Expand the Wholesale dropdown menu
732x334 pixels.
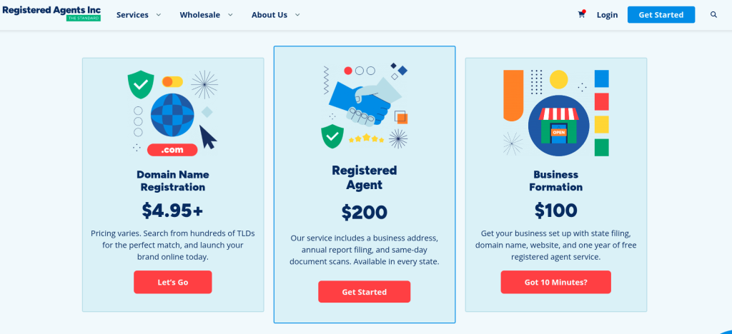(206, 15)
